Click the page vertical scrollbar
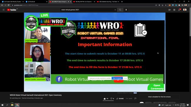The width and height of the screenshot is (191, 107). pyautogui.click(x=190, y=22)
